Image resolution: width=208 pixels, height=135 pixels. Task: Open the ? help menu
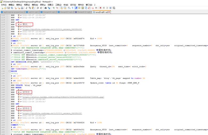coord(95,5)
